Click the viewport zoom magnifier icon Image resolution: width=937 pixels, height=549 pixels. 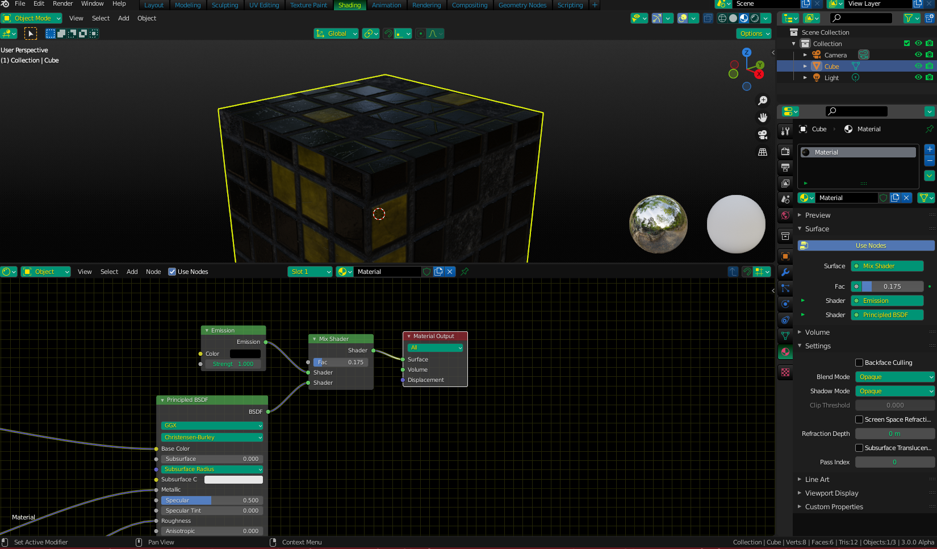pyautogui.click(x=763, y=101)
